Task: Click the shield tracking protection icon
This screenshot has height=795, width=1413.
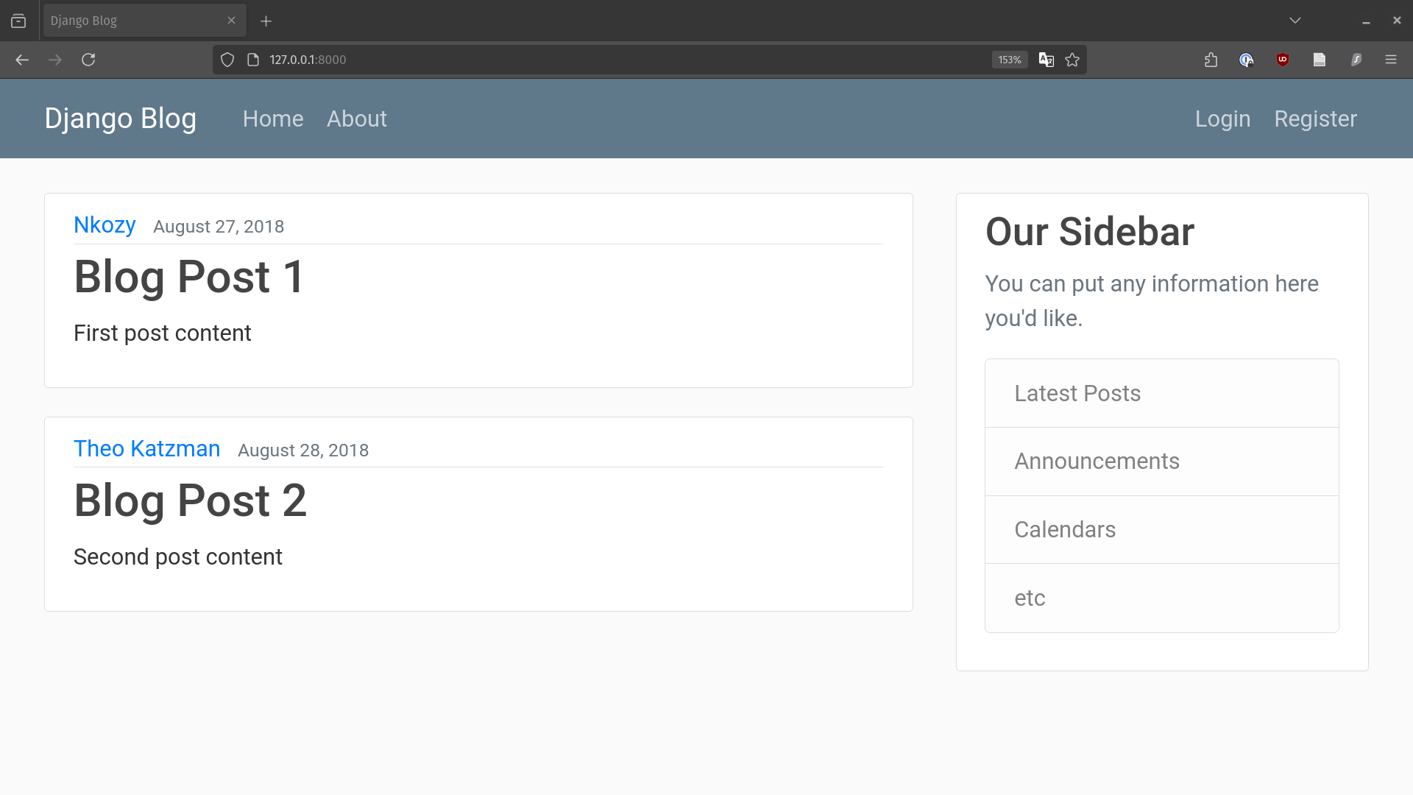Action: [x=227, y=60]
